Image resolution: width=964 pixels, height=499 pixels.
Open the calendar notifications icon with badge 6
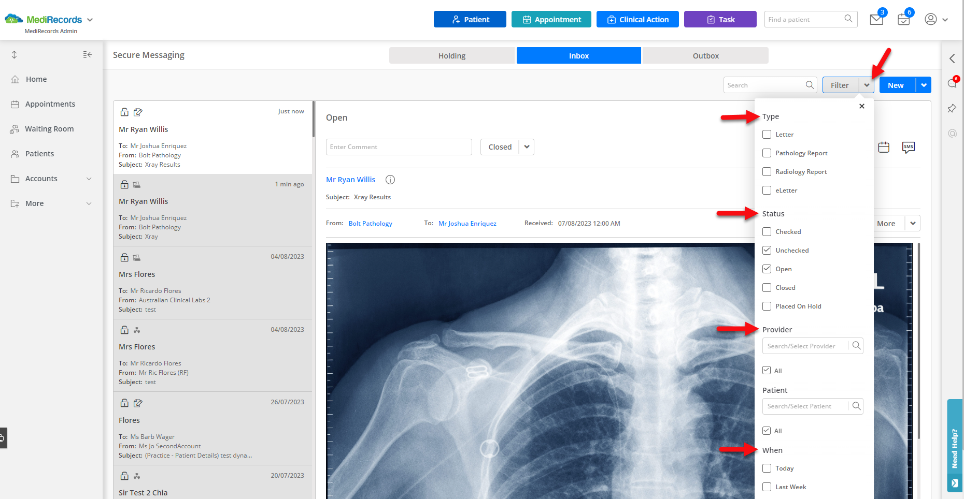click(x=904, y=20)
